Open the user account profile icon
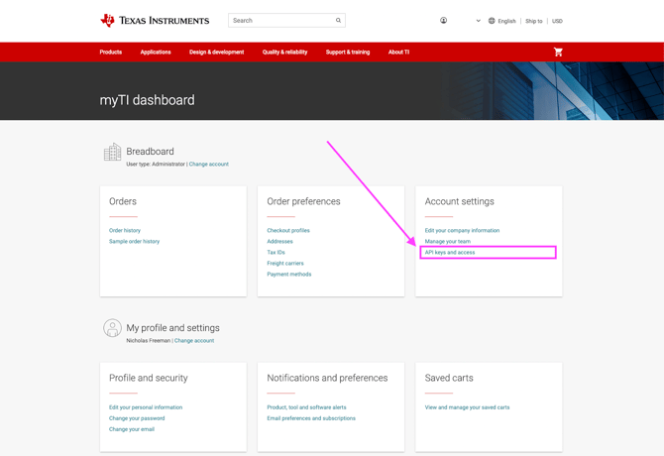664x456 pixels. pos(443,21)
